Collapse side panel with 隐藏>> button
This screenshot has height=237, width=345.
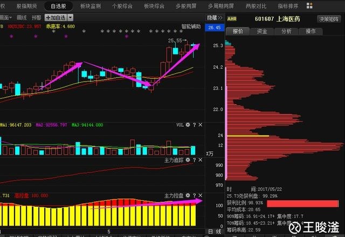click(x=215, y=18)
